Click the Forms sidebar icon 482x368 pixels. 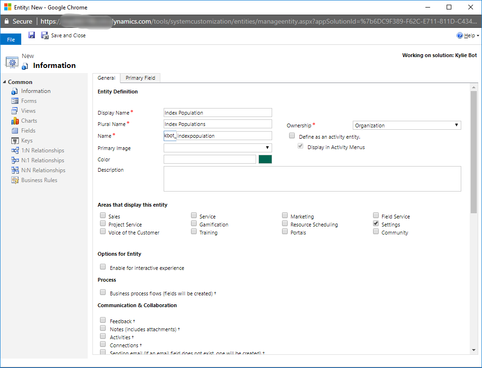point(15,101)
